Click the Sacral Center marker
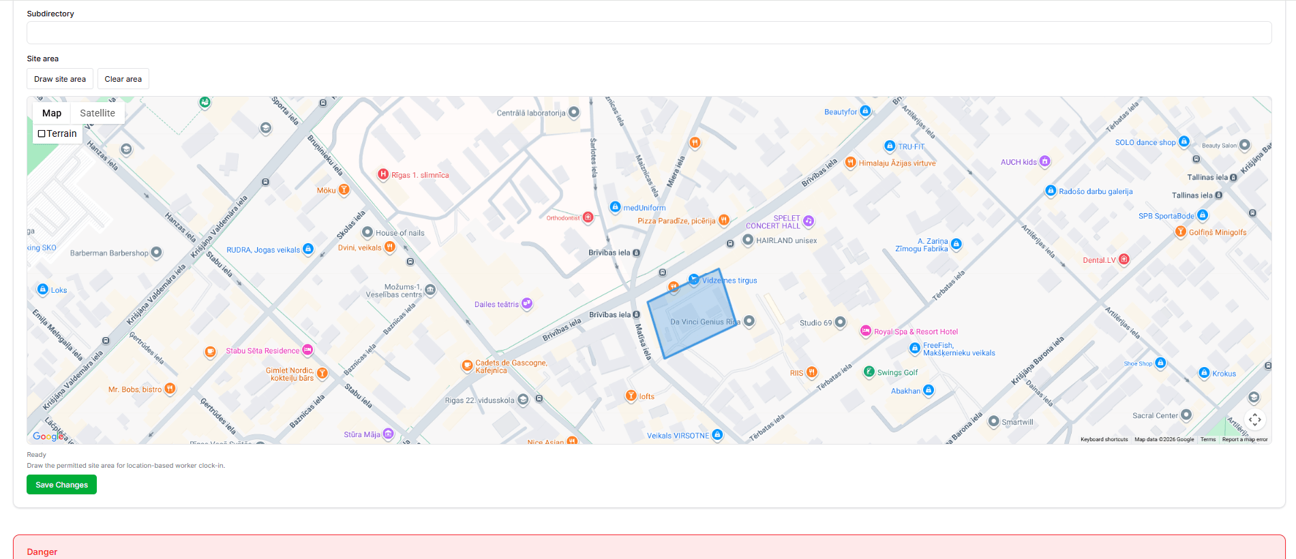This screenshot has width=1296, height=559. [x=1186, y=415]
